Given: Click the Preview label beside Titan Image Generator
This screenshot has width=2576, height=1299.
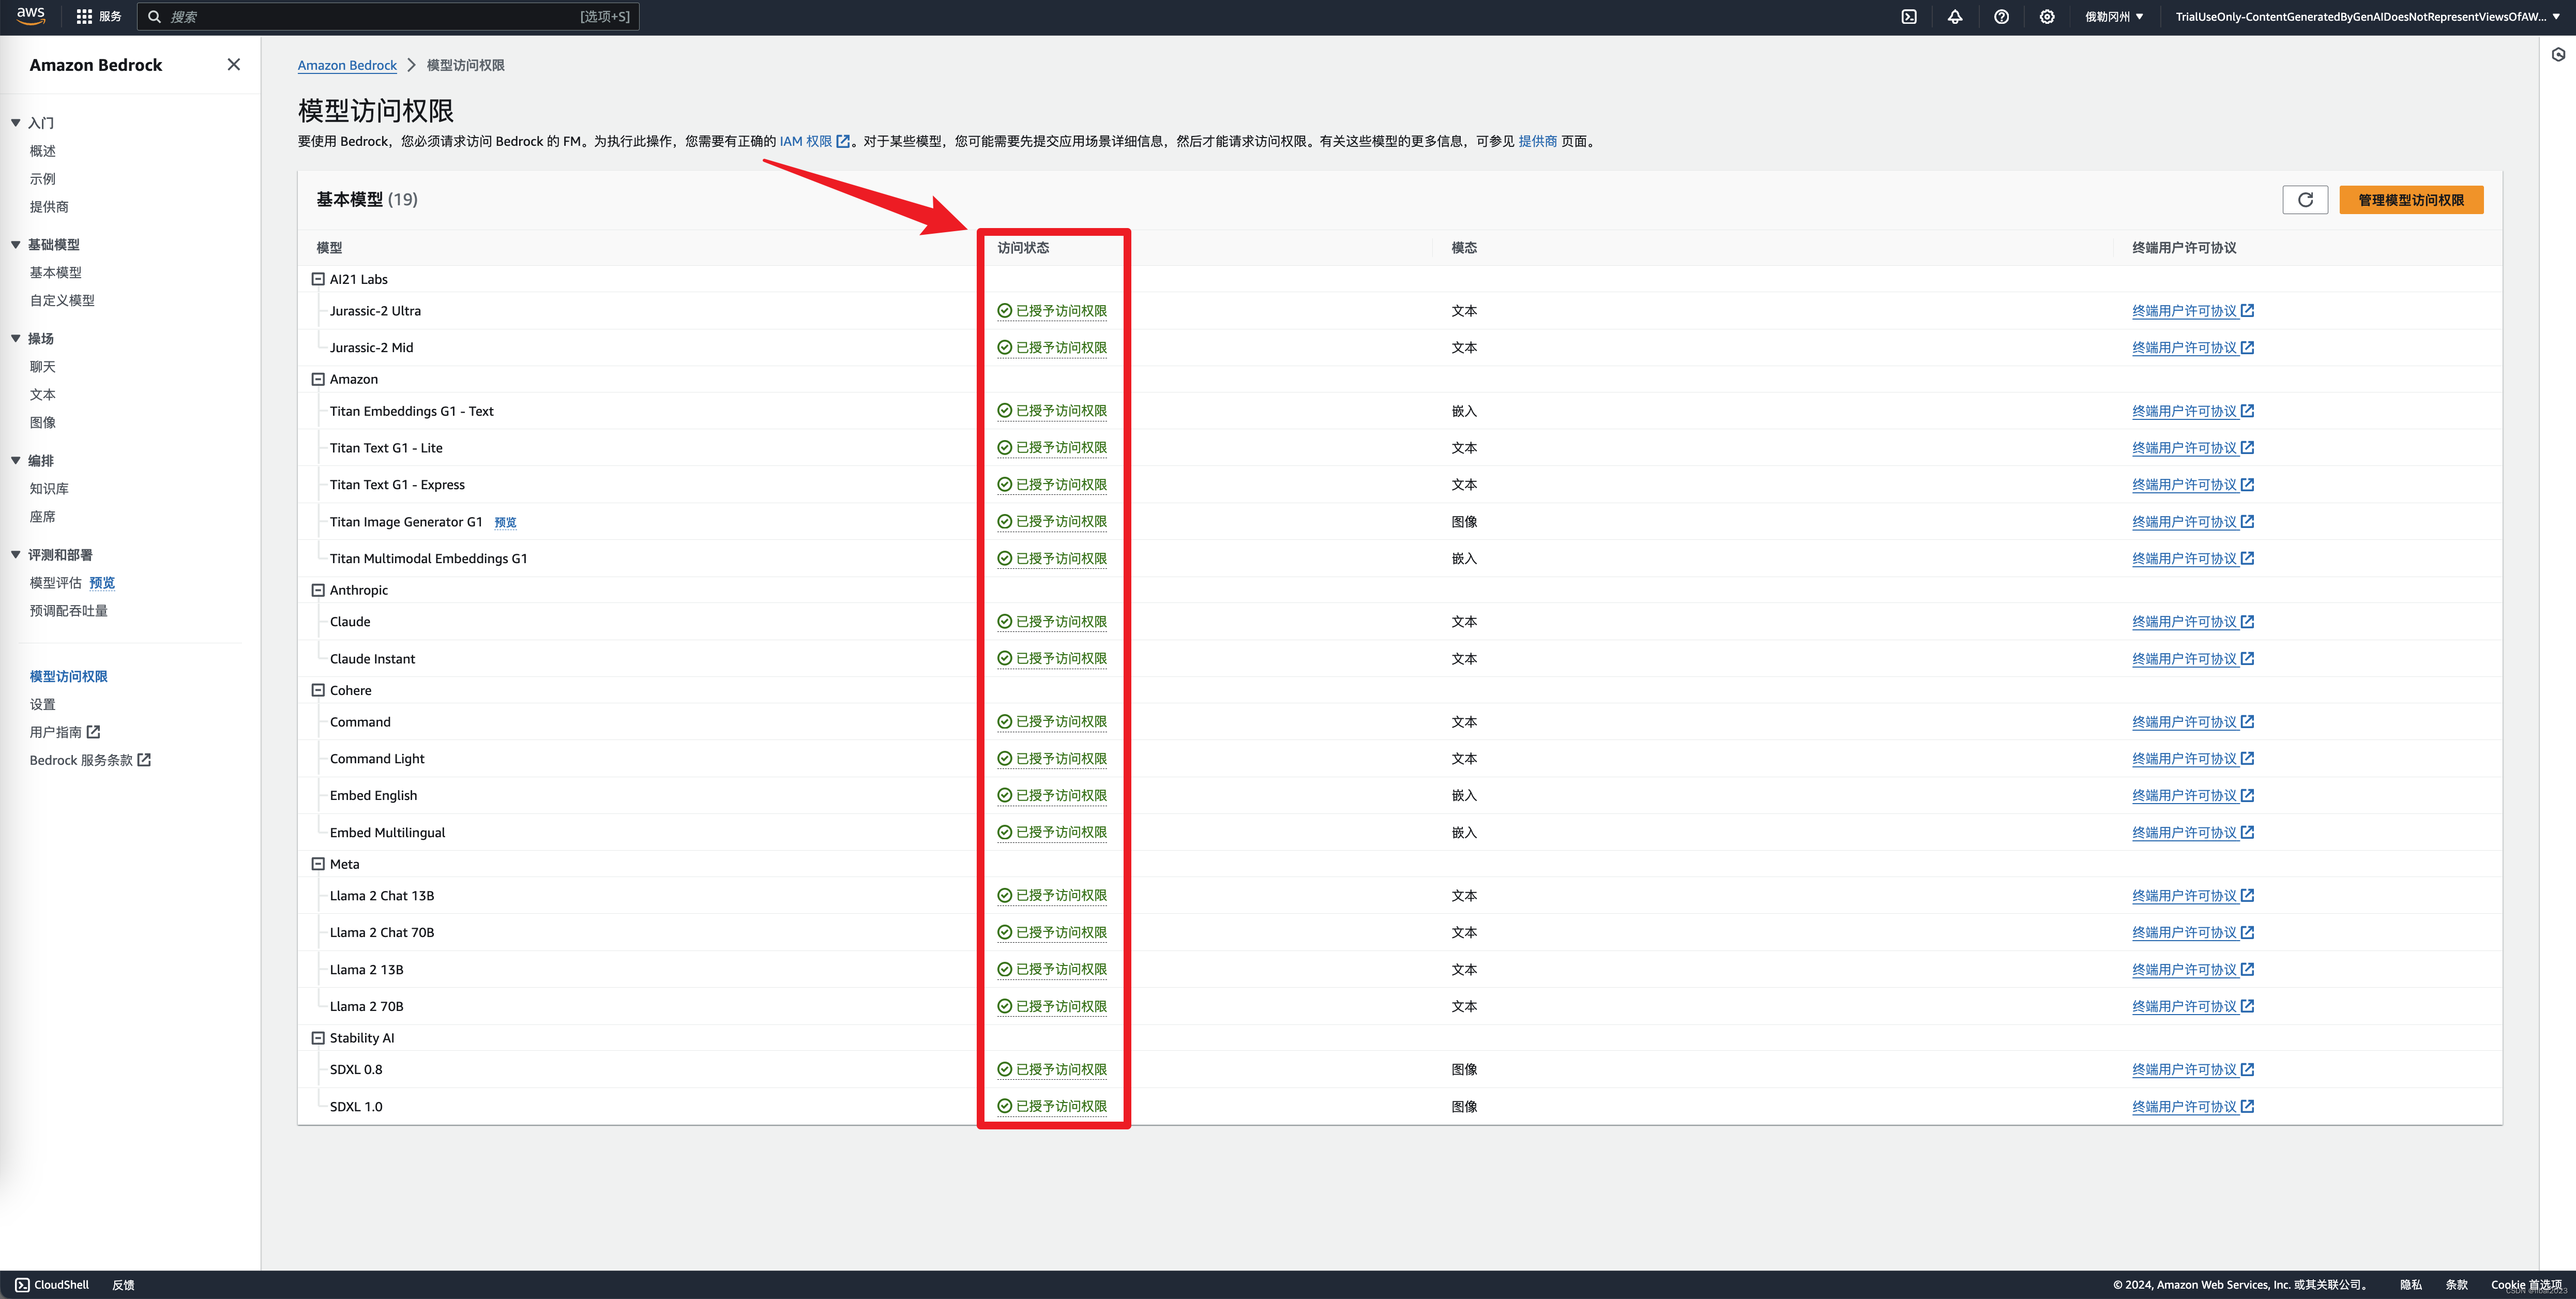Looking at the screenshot, I should point(505,522).
